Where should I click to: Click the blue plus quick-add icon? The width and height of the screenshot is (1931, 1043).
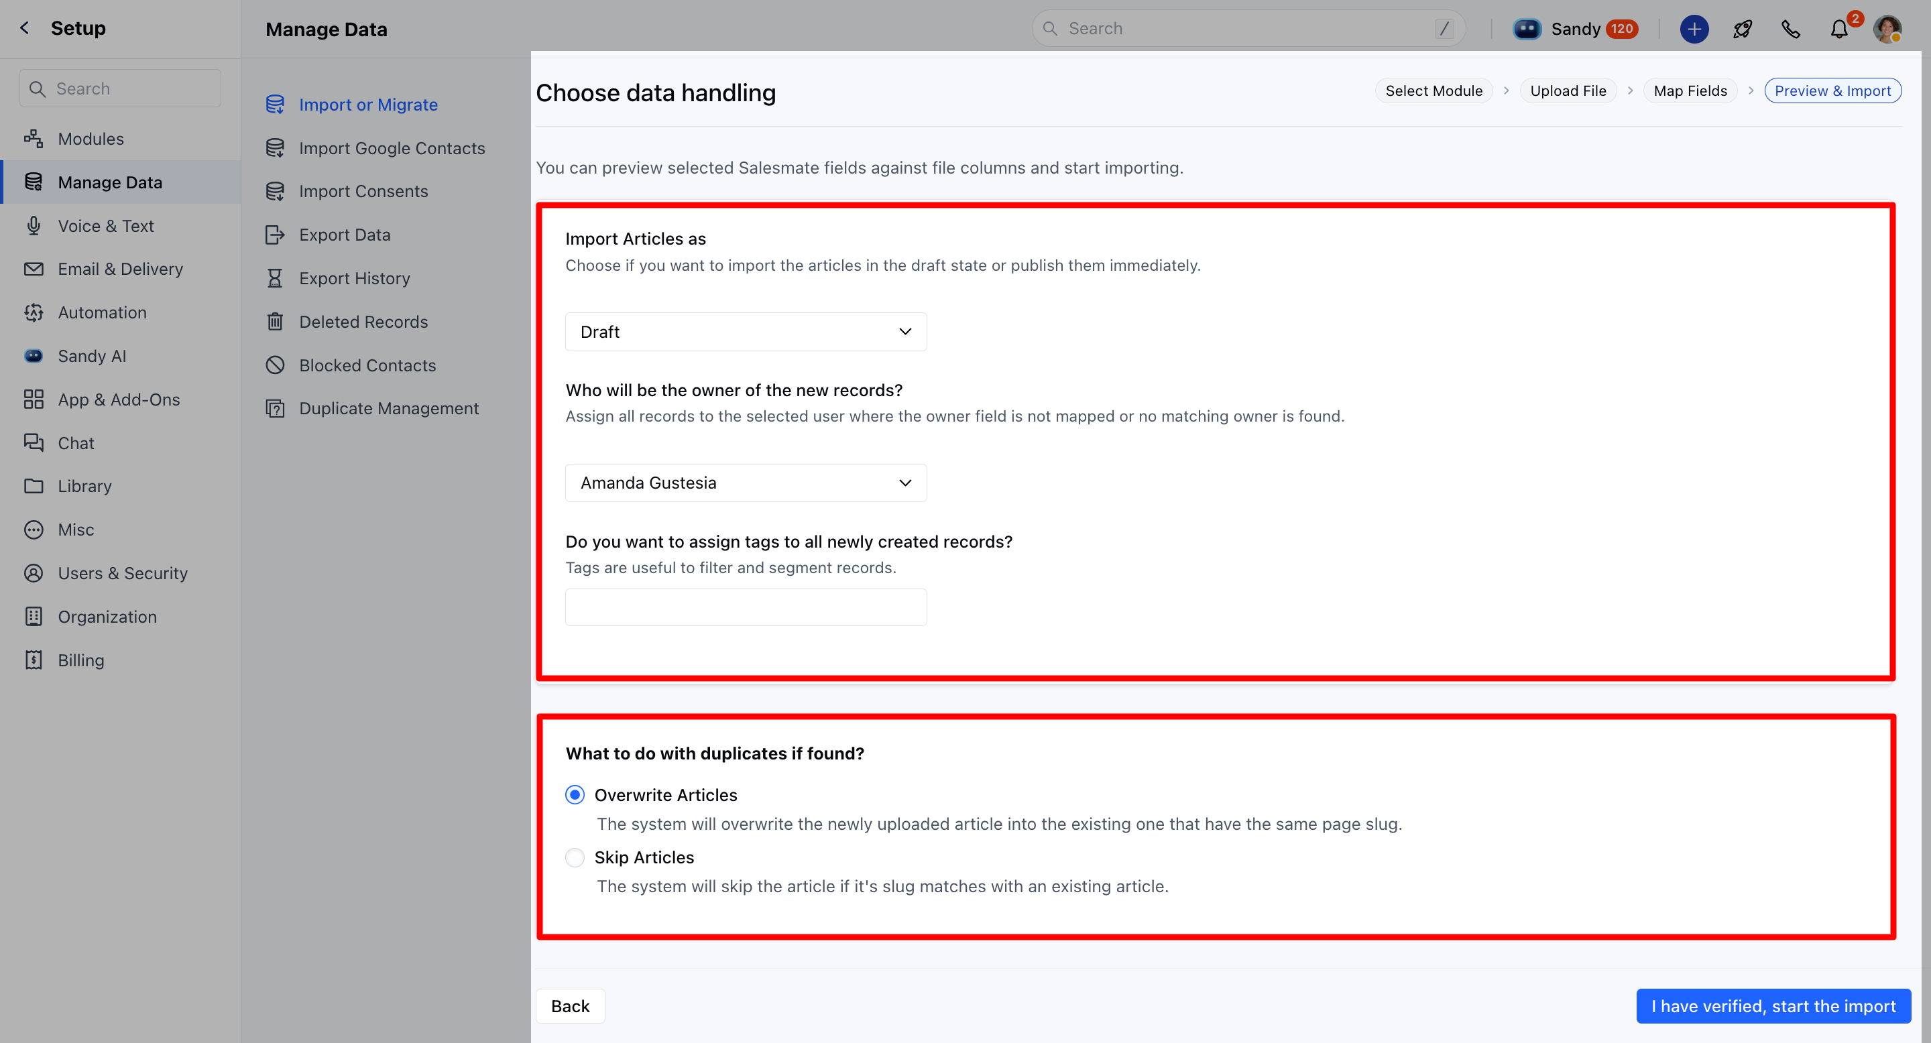pyautogui.click(x=1694, y=29)
